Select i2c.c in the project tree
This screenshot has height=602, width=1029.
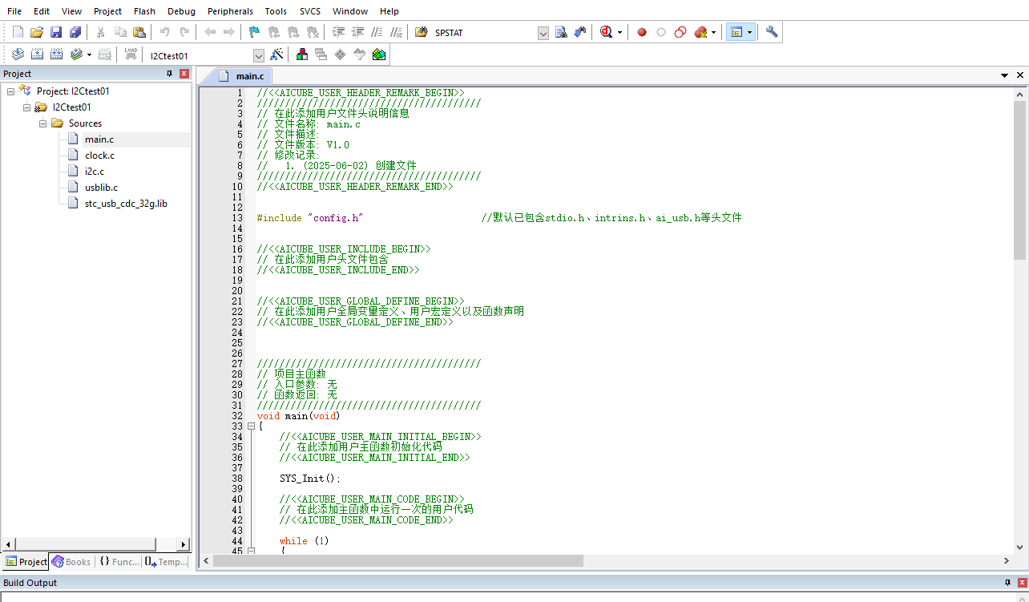95,172
